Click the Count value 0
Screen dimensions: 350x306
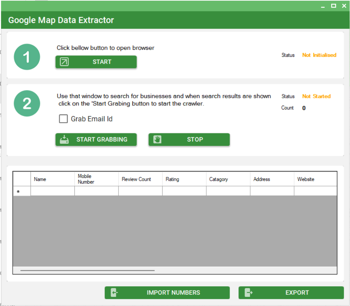click(x=304, y=108)
